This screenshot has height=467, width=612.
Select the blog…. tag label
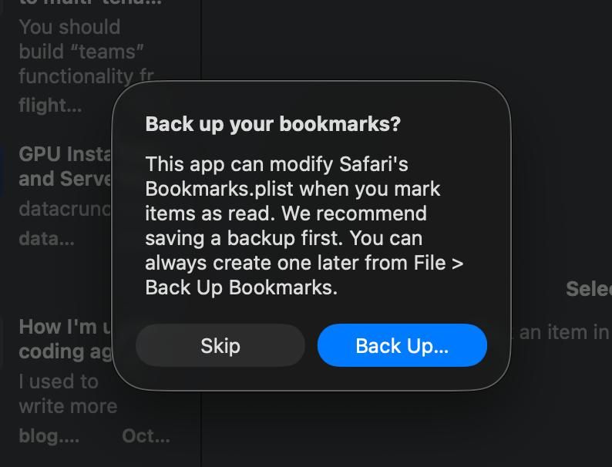(49, 435)
